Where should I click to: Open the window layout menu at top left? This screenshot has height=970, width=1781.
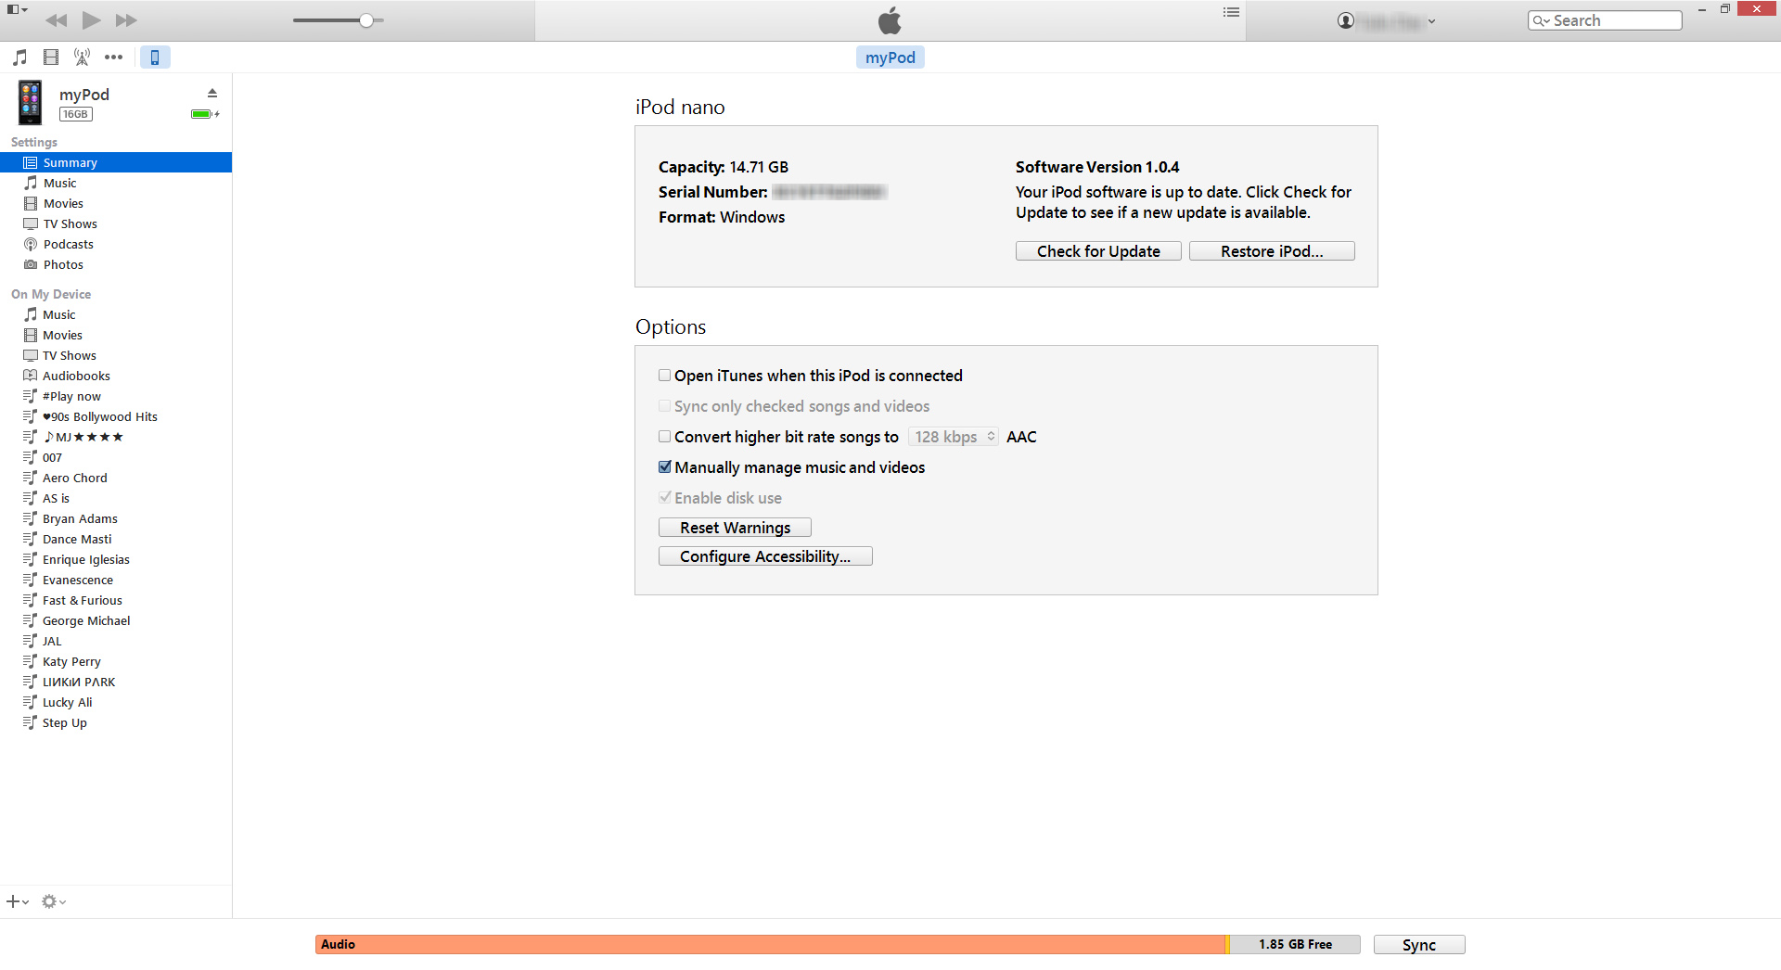coord(17,9)
